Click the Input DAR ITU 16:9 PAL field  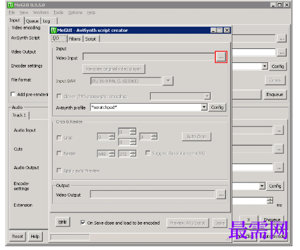126,81
